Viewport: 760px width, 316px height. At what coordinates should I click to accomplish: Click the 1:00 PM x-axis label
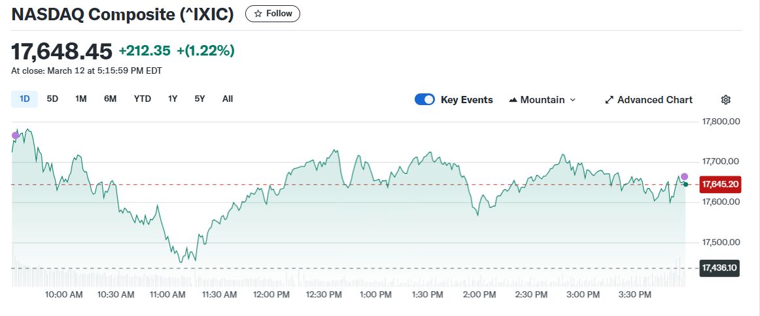pos(375,294)
